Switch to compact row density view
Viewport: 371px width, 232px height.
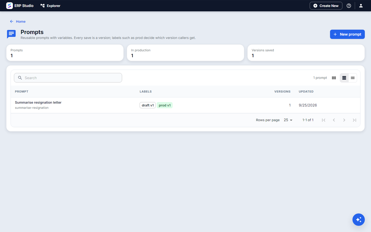[x=353, y=78]
